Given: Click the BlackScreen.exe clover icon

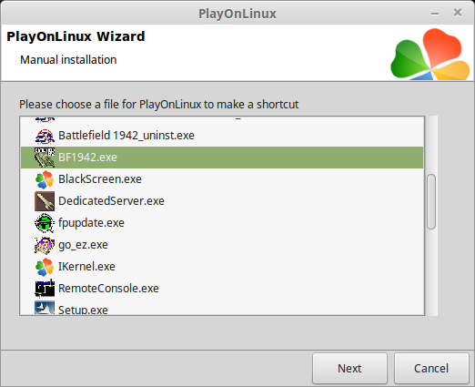Looking at the screenshot, I should 45,179.
